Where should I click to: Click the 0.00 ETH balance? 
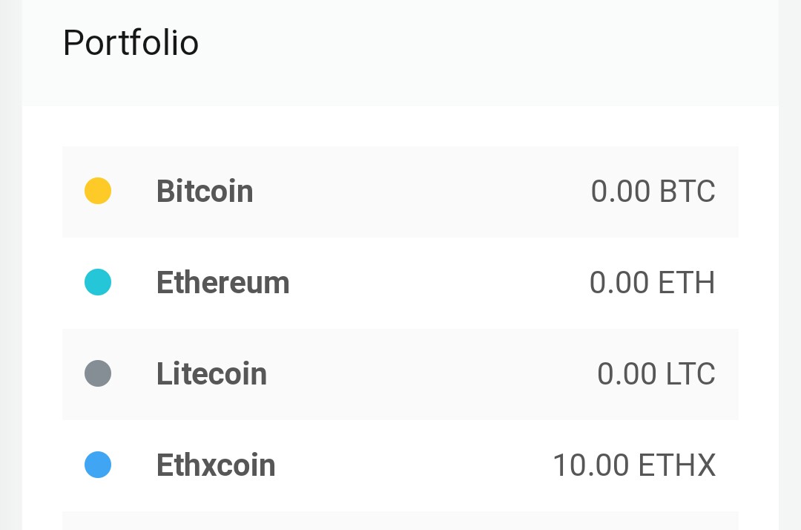[x=652, y=282]
